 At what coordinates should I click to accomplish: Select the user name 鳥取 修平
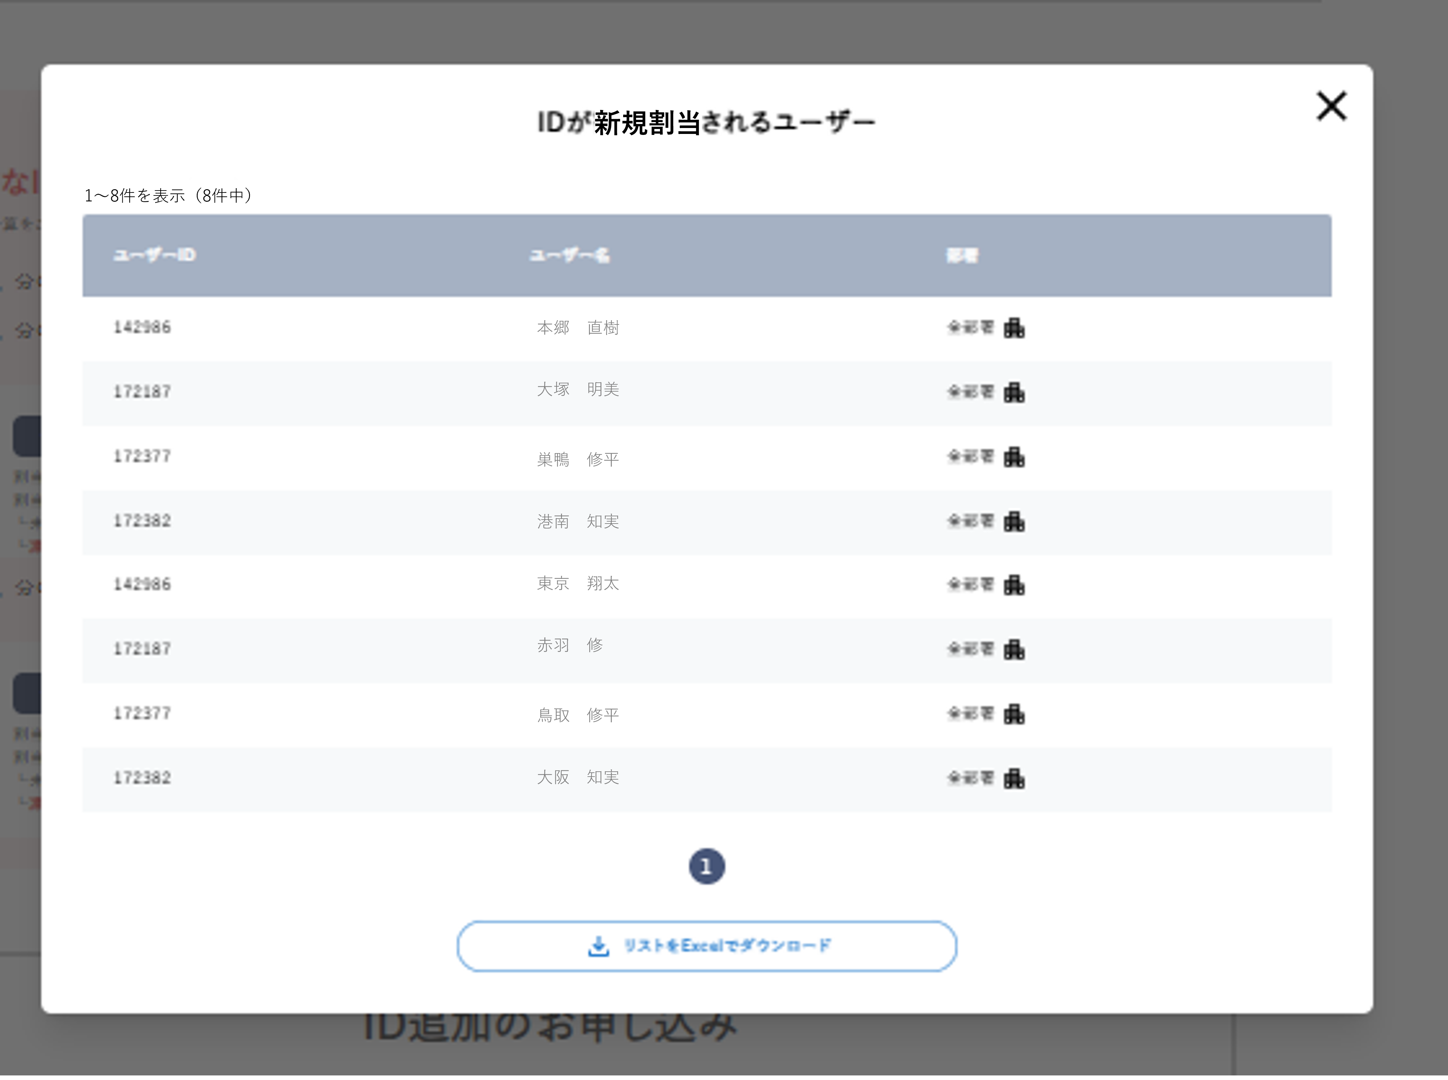578,714
